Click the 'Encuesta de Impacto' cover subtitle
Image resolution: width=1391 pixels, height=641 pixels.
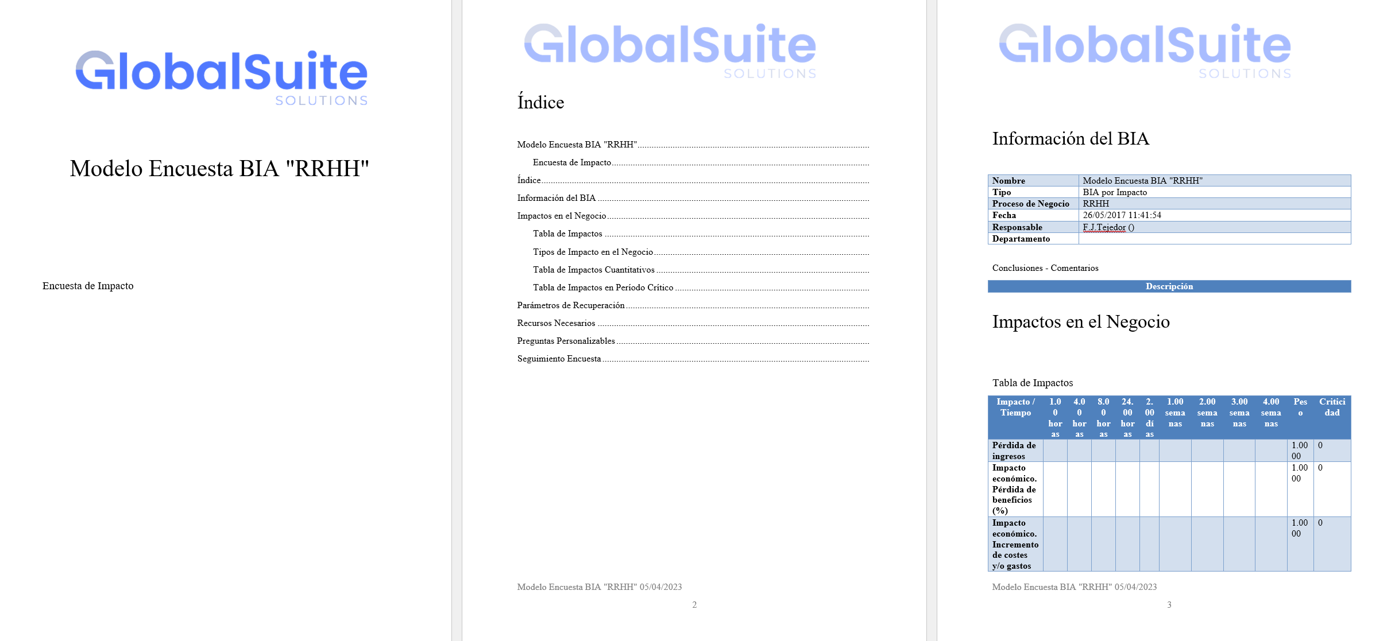[x=88, y=286]
